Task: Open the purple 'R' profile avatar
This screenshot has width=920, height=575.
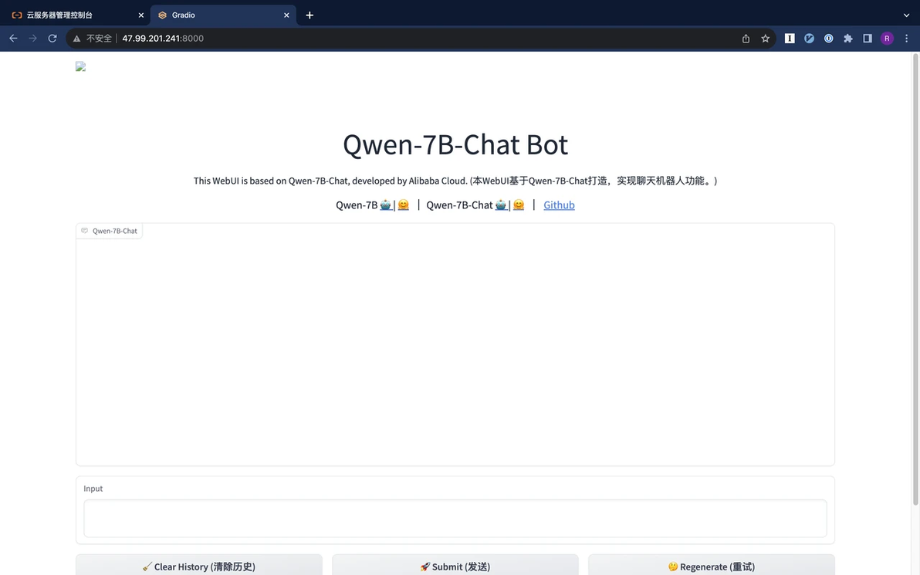Action: (887, 38)
